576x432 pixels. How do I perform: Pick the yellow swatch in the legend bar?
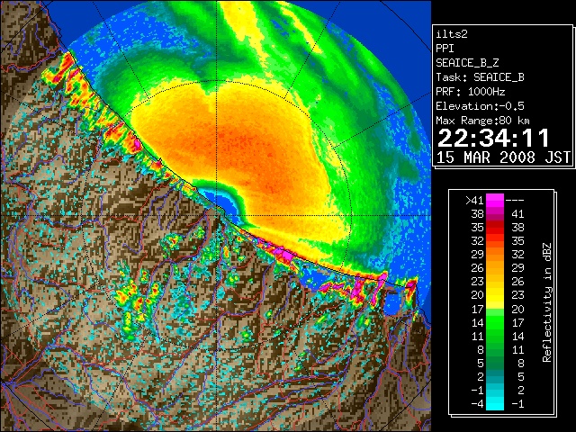pyautogui.click(x=495, y=298)
